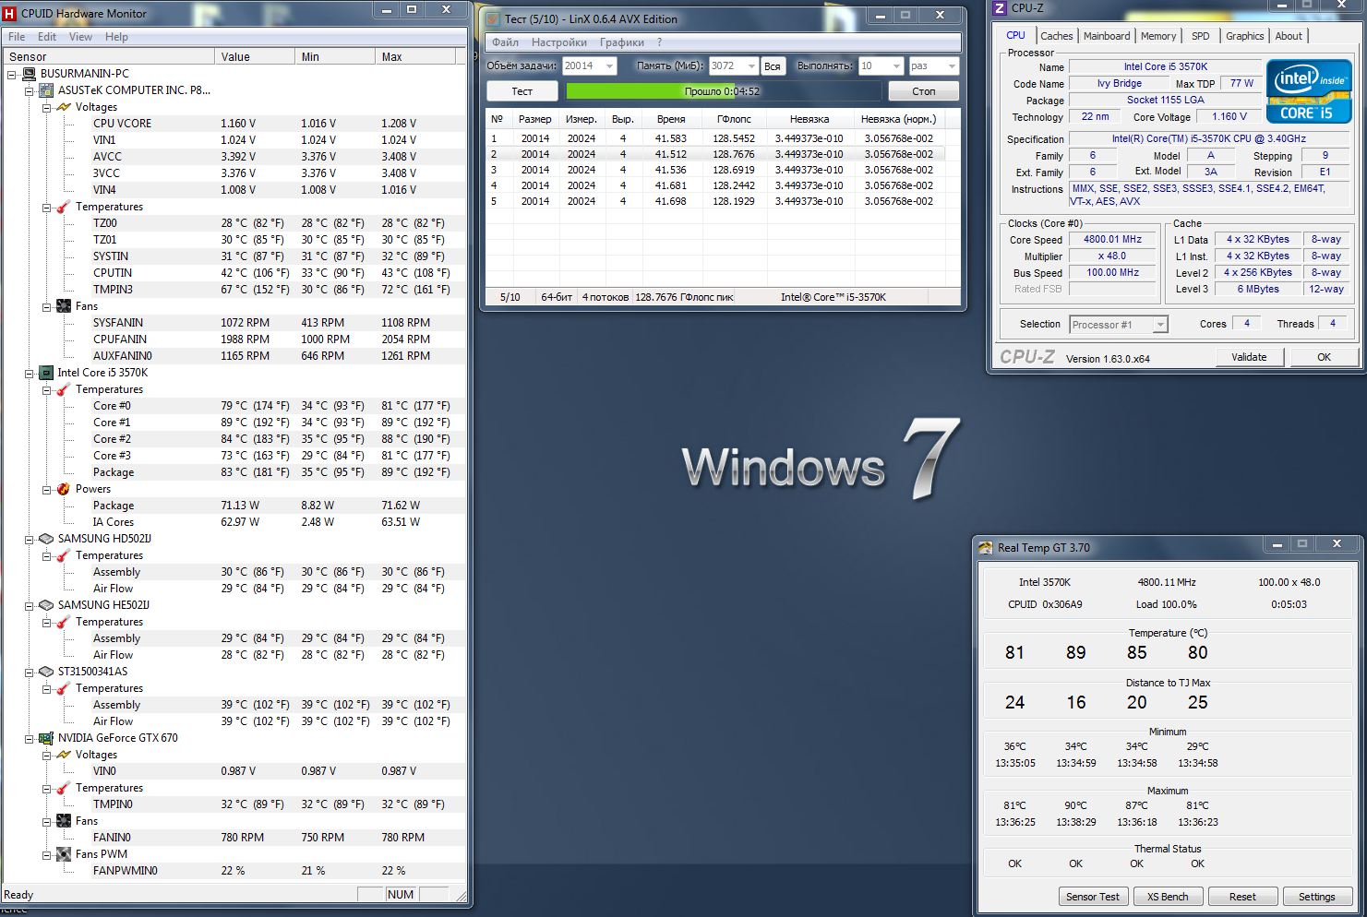Click the Стоп button in LinX
The height and width of the screenshot is (917, 1367).
[x=923, y=91]
